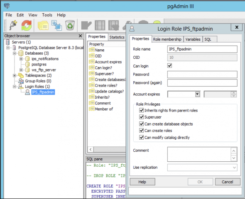The height and width of the screenshot is (199, 245).
Task: Switch to the Role membership tab
Action: [167, 39]
